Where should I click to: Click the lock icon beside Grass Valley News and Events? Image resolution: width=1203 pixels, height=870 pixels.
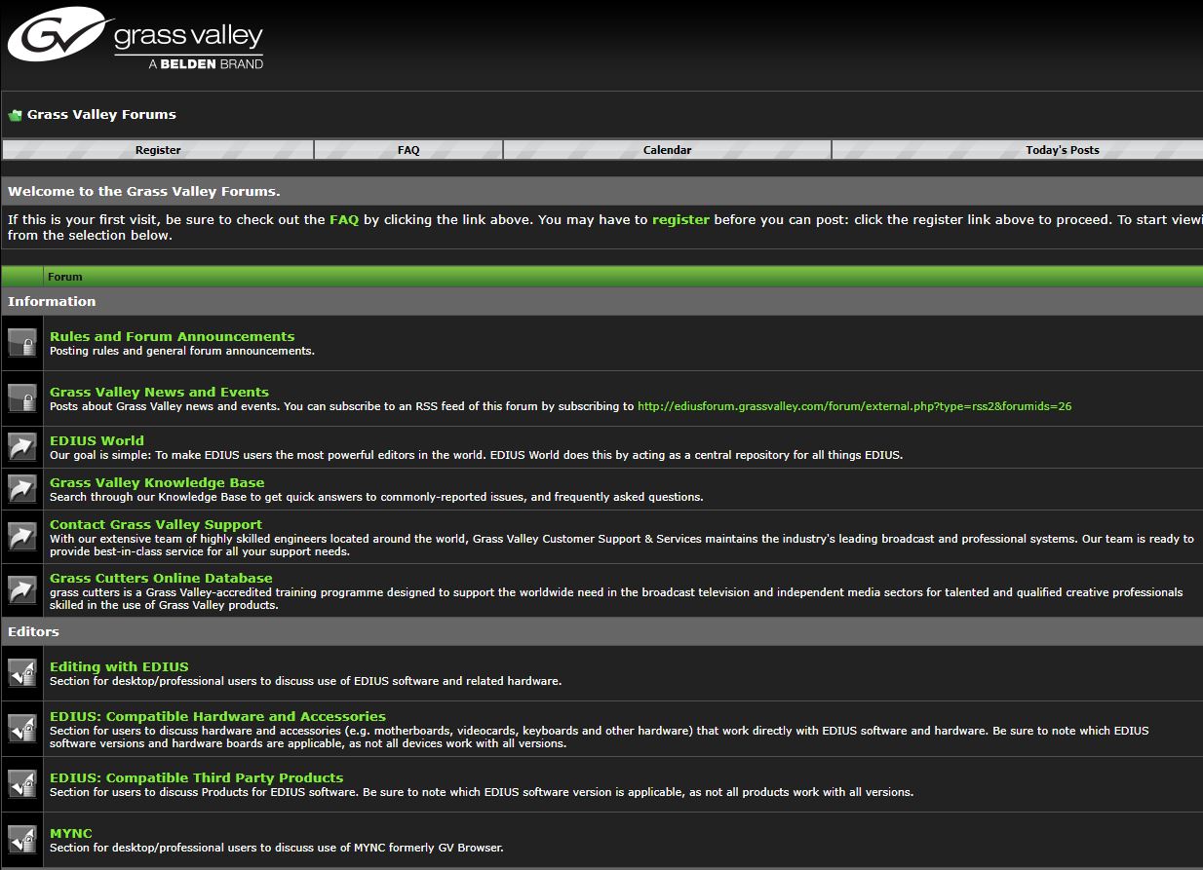[x=22, y=397]
